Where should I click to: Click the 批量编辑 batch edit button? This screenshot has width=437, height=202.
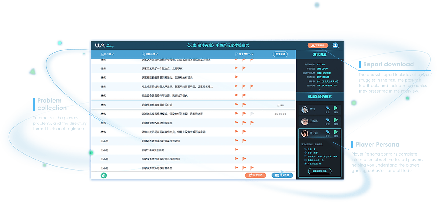point(280,54)
